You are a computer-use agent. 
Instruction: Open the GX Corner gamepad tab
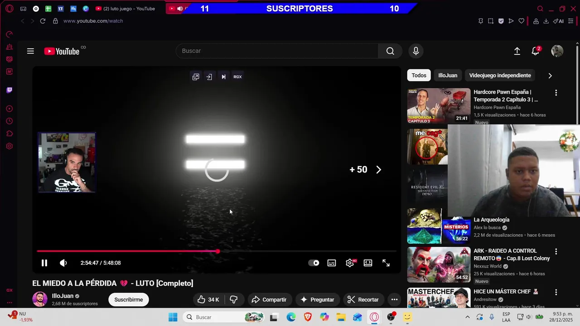coord(23,9)
